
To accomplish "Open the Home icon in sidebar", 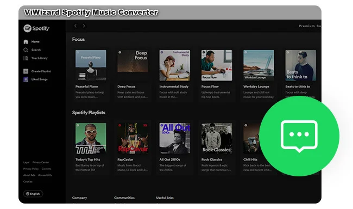I will [x=26, y=41].
